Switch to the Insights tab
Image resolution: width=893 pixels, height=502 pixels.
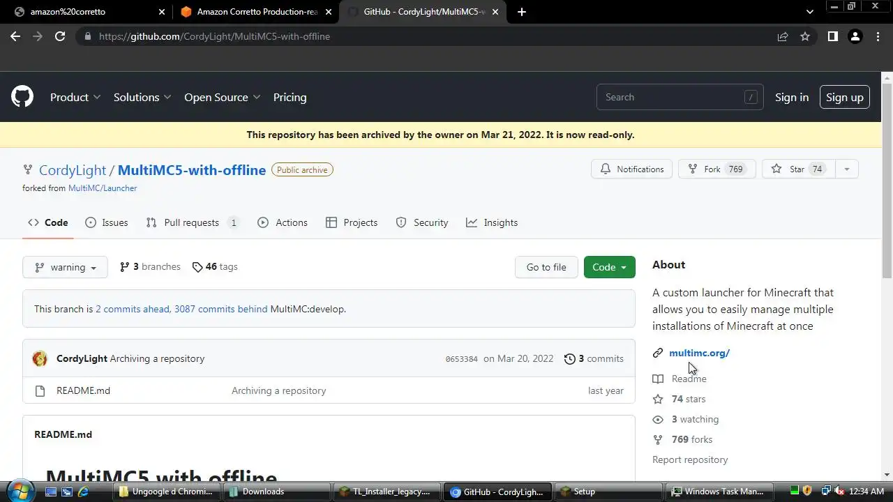[x=492, y=222]
